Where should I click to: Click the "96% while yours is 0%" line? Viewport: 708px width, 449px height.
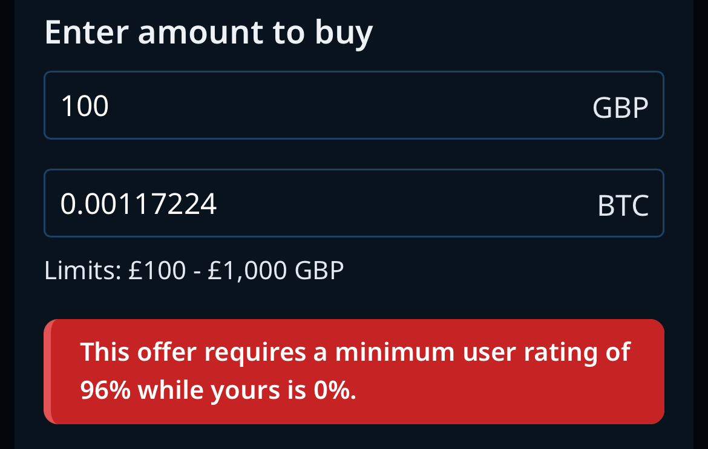tap(218, 391)
